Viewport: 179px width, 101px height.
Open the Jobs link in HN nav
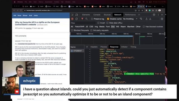pyautogui.click(x=36, y=15)
